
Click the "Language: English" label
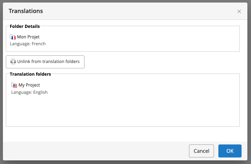click(29, 92)
